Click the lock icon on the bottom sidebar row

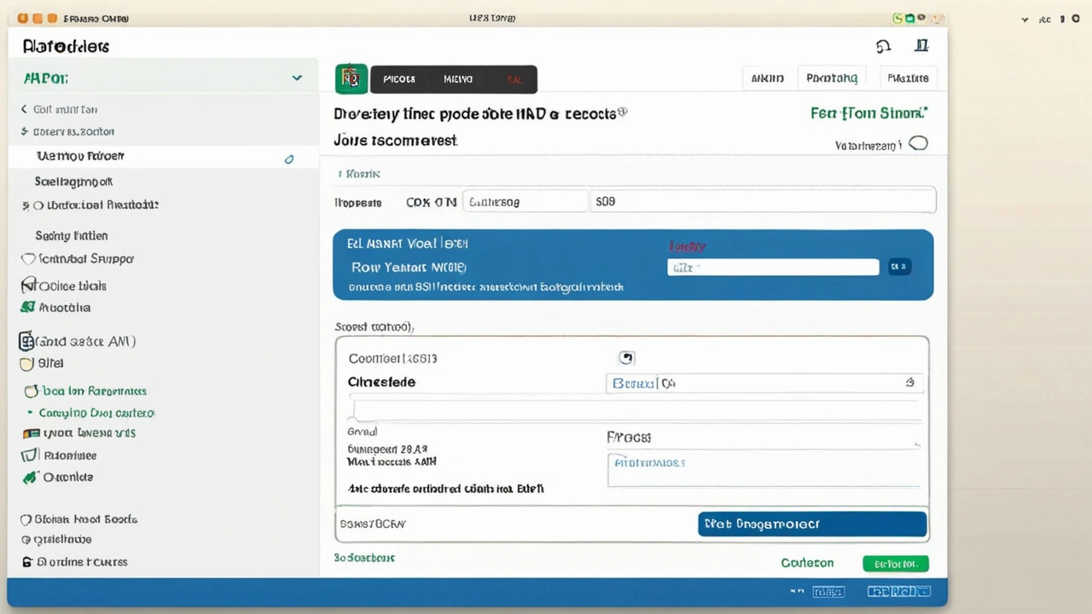pos(27,562)
